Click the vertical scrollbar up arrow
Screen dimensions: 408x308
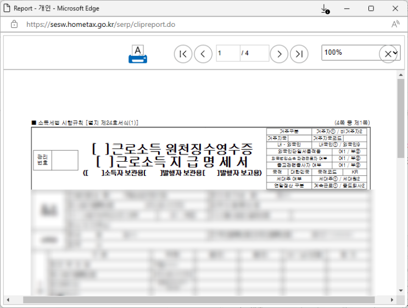pos(401,75)
